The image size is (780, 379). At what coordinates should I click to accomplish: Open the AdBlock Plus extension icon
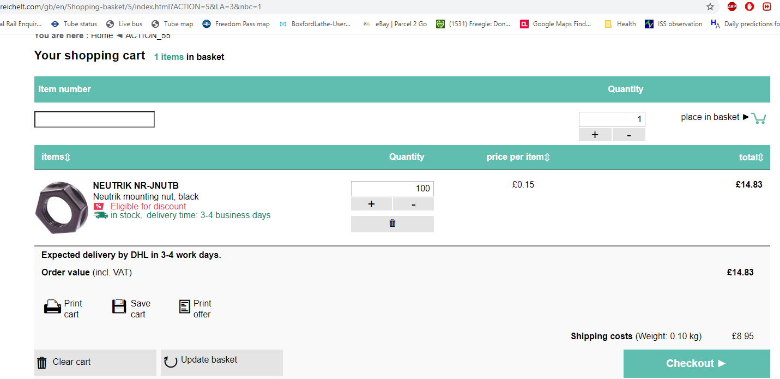(732, 7)
